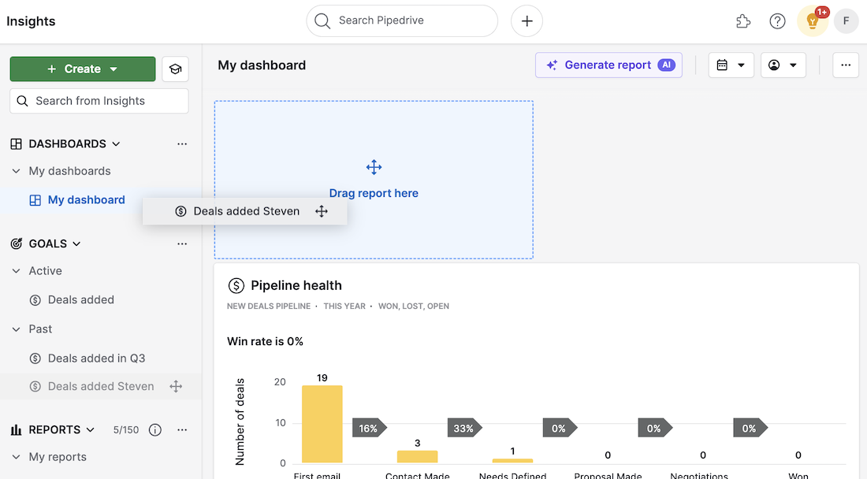Collapse the DASHBOARDS section
The width and height of the screenshot is (867, 479).
[x=116, y=144]
